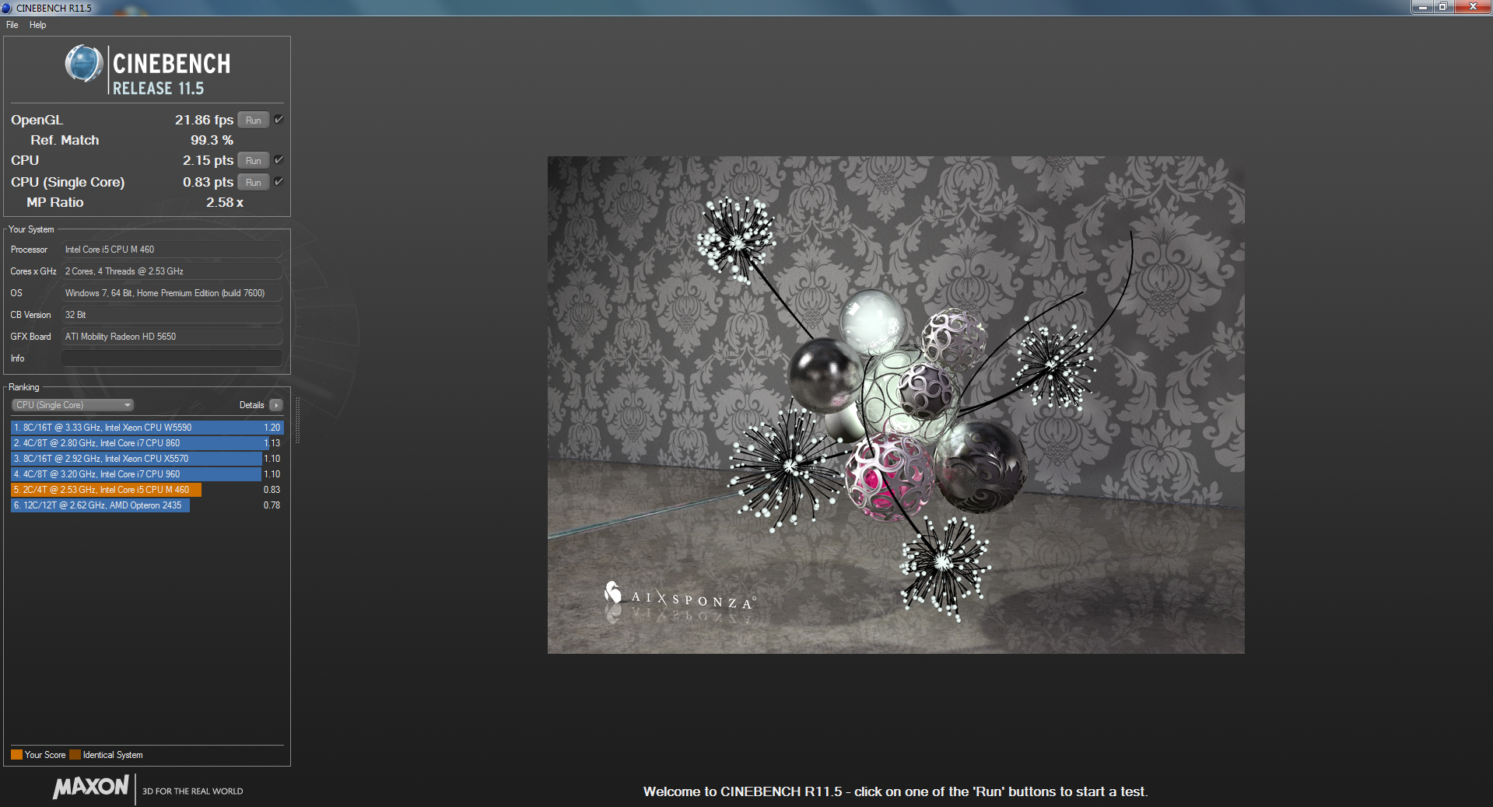Click the Details arrow icon in Ranking

276,405
